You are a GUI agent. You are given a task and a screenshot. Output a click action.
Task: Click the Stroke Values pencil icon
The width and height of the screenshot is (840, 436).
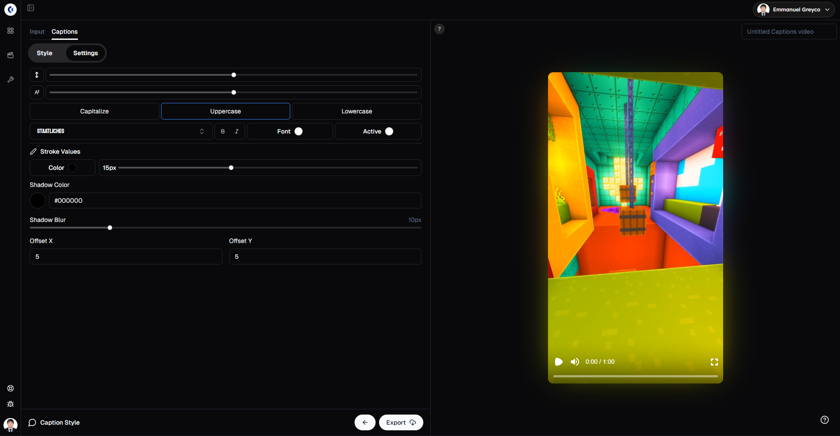[x=33, y=151]
